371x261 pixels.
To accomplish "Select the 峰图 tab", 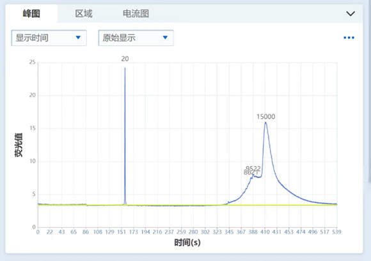I will [31, 13].
